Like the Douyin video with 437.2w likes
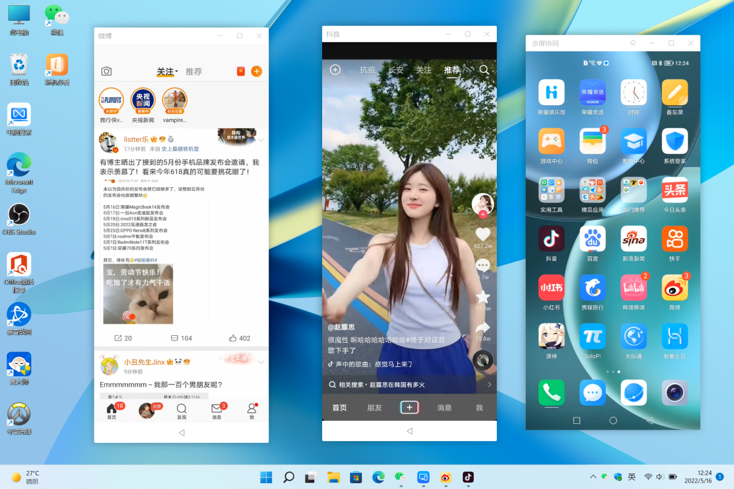Viewport: 734px width, 489px height. (x=483, y=234)
